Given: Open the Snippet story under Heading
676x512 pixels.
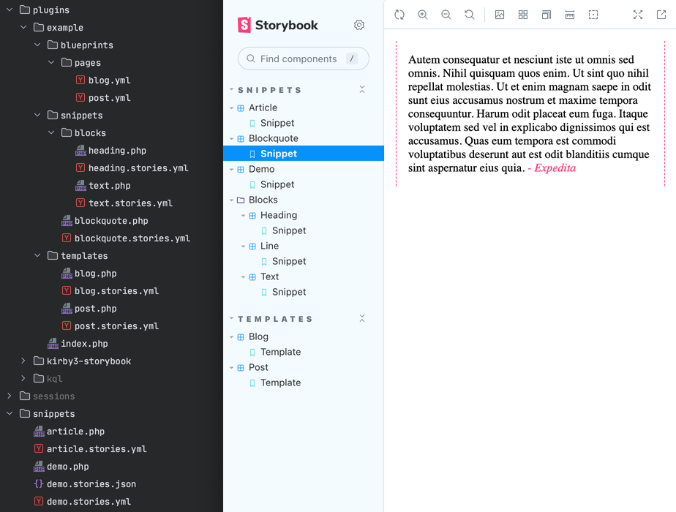Looking at the screenshot, I should (x=288, y=230).
